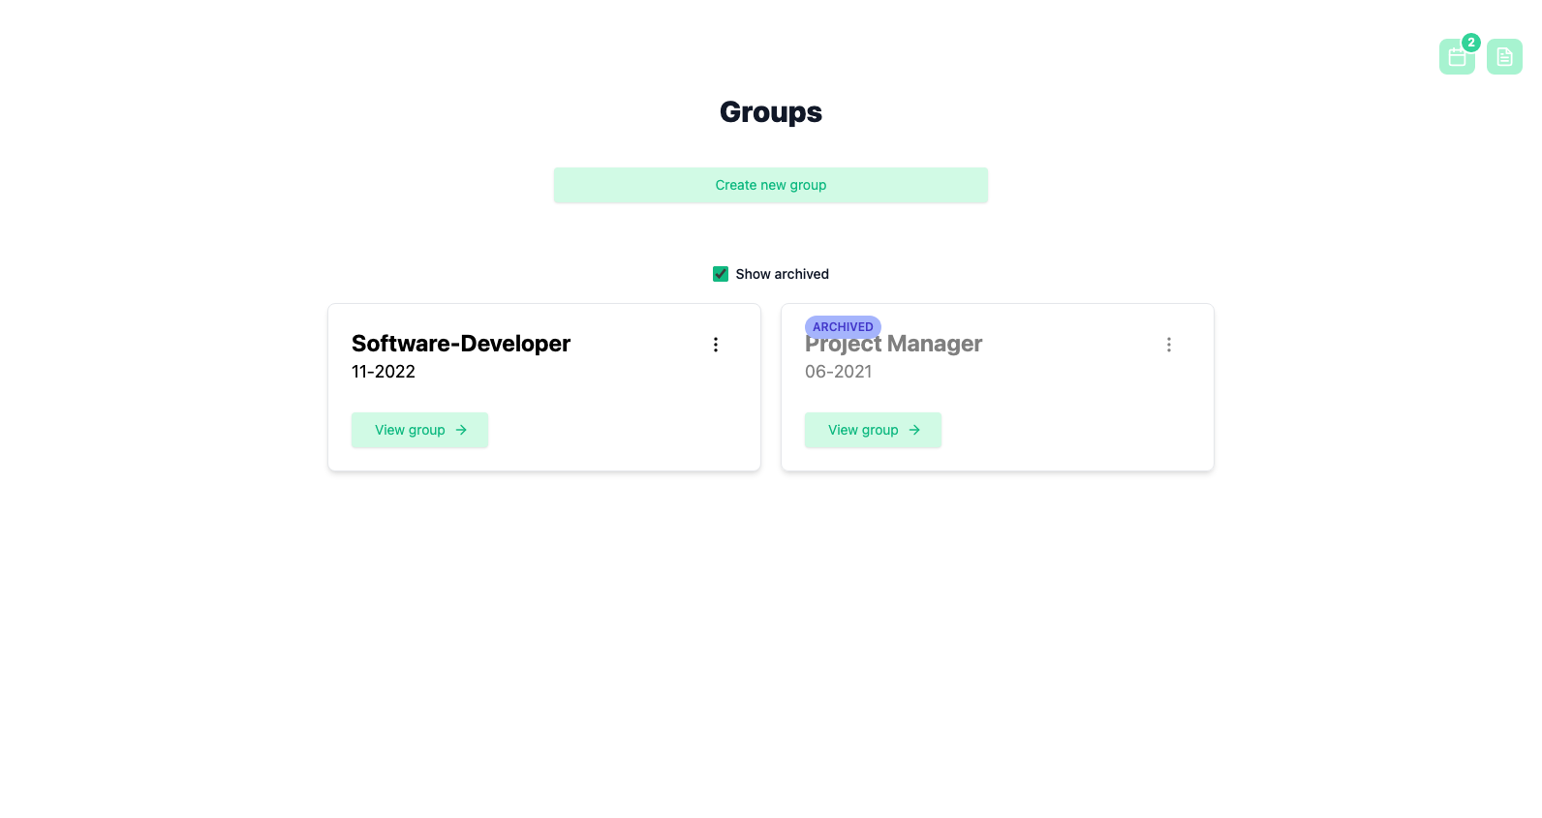This screenshot has width=1542, height=818.
Task: Uncheck the Show archived checkbox
Action: [x=721, y=274]
